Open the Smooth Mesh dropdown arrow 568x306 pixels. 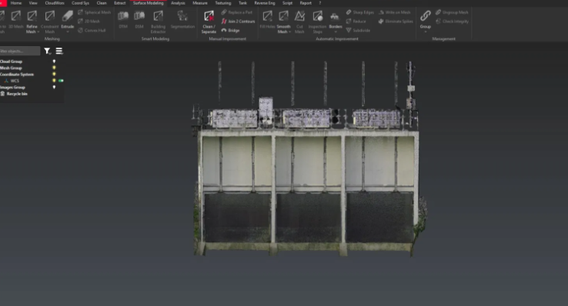coord(290,32)
